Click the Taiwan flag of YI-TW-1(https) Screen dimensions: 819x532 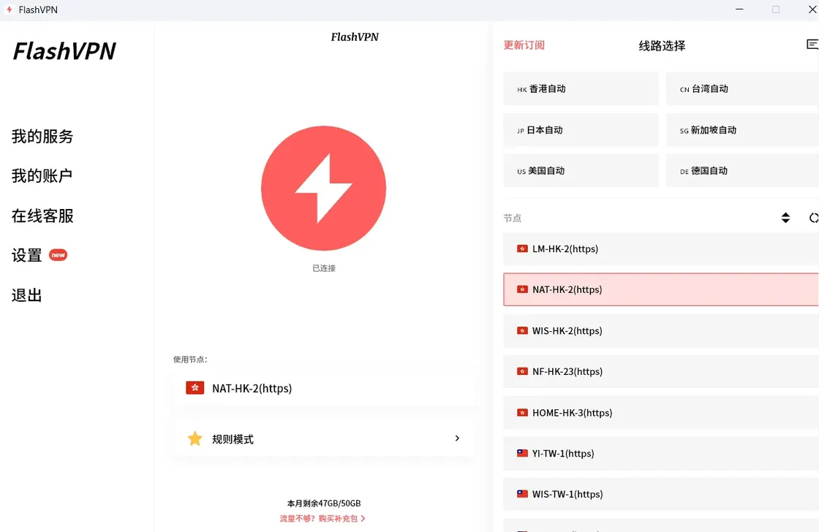[x=522, y=453]
